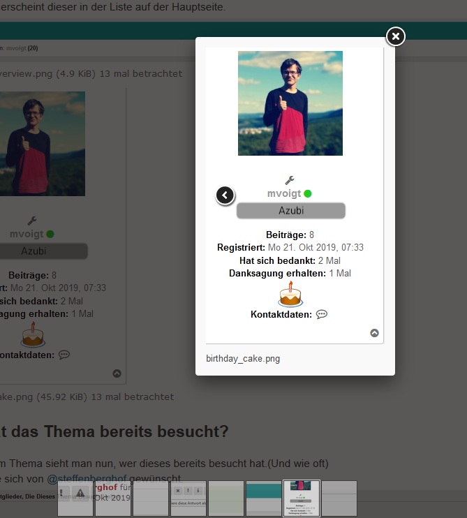The image size is (467, 518).
Task: Click the large profile photo in the lightbox
Action: click(290, 103)
